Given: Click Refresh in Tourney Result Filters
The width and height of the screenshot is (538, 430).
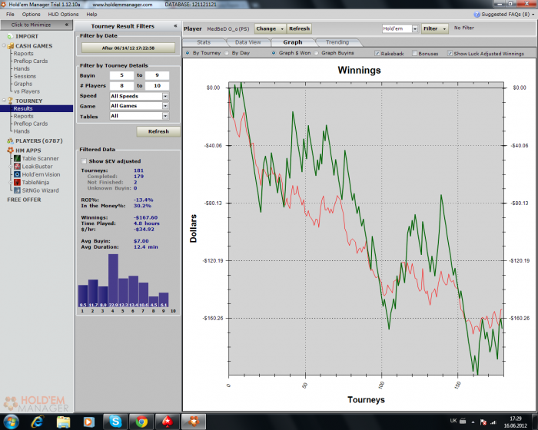Looking at the screenshot, I should (x=158, y=131).
